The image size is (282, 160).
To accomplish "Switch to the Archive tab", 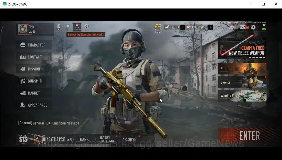I will [x=129, y=139].
